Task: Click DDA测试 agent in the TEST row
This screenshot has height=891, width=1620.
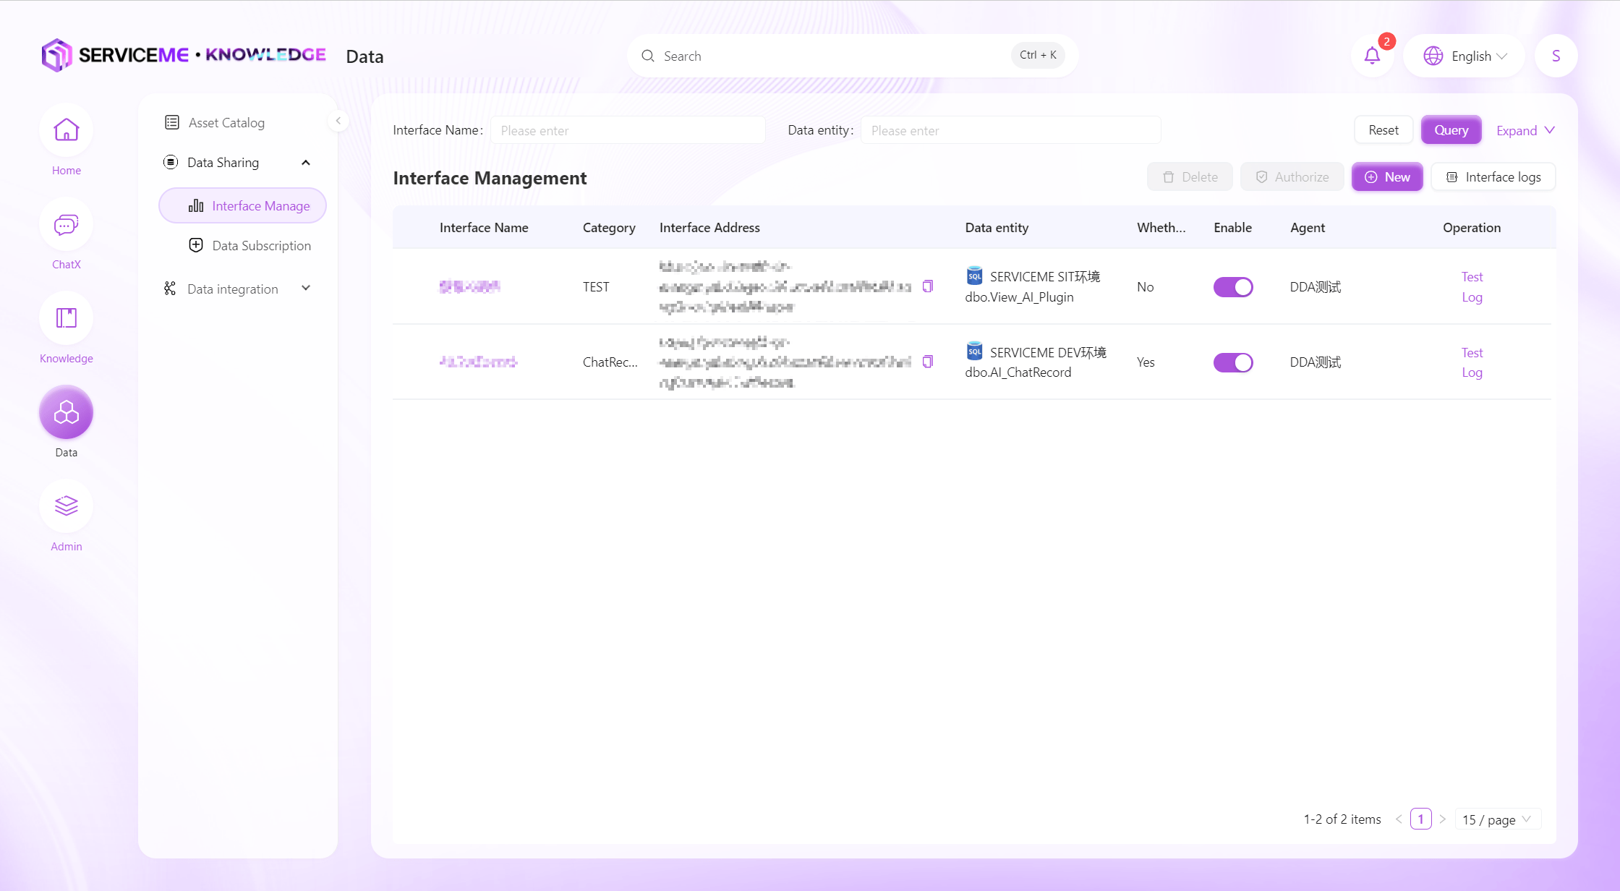Action: point(1315,287)
